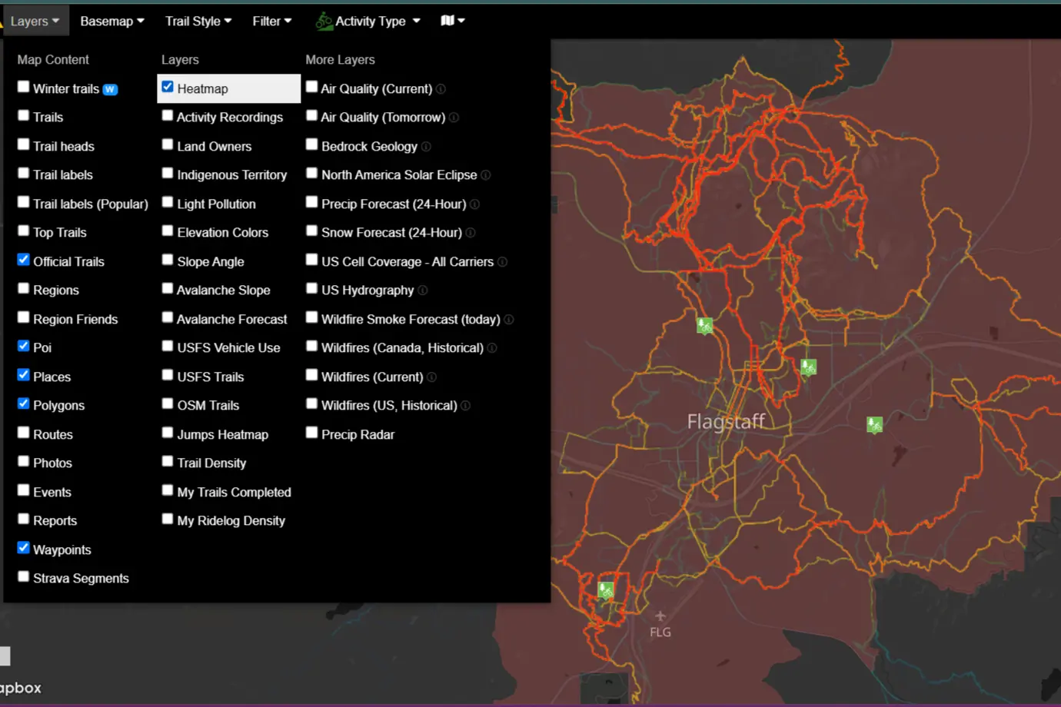The width and height of the screenshot is (1061, 707).
Task: Open the Basemap dropdown
Action: pos(111,21)
